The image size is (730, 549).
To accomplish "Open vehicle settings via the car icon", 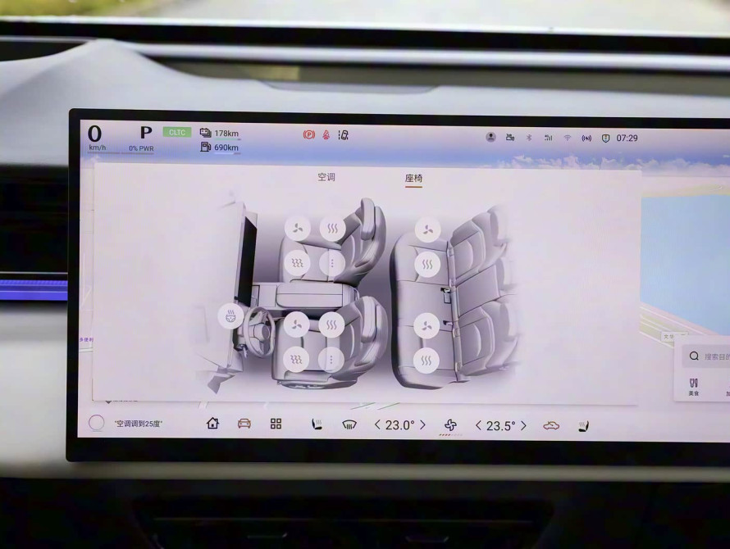I will point(244,424).
